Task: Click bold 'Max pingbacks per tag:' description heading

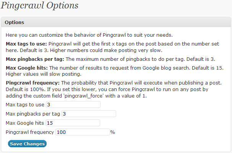Action: click(35, 59)
